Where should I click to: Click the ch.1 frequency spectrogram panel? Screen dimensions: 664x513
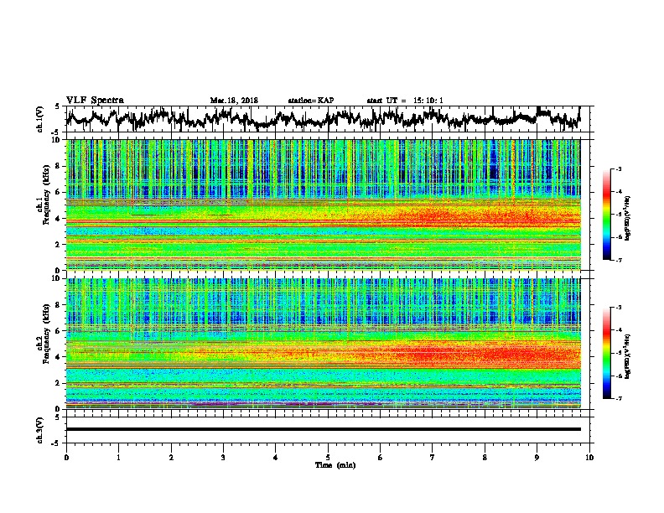click(323, 205)
